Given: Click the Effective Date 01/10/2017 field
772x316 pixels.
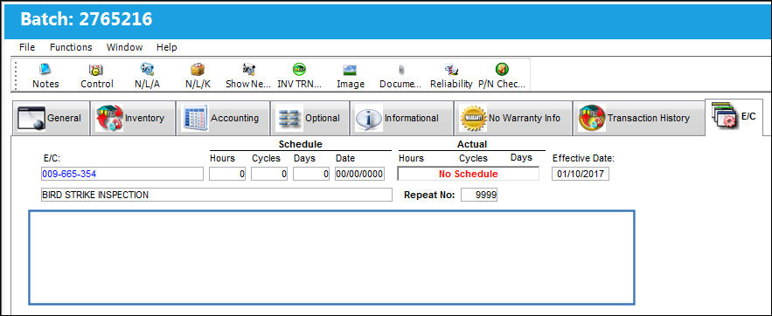Looking at the screenshot, I should pos(580,174).
